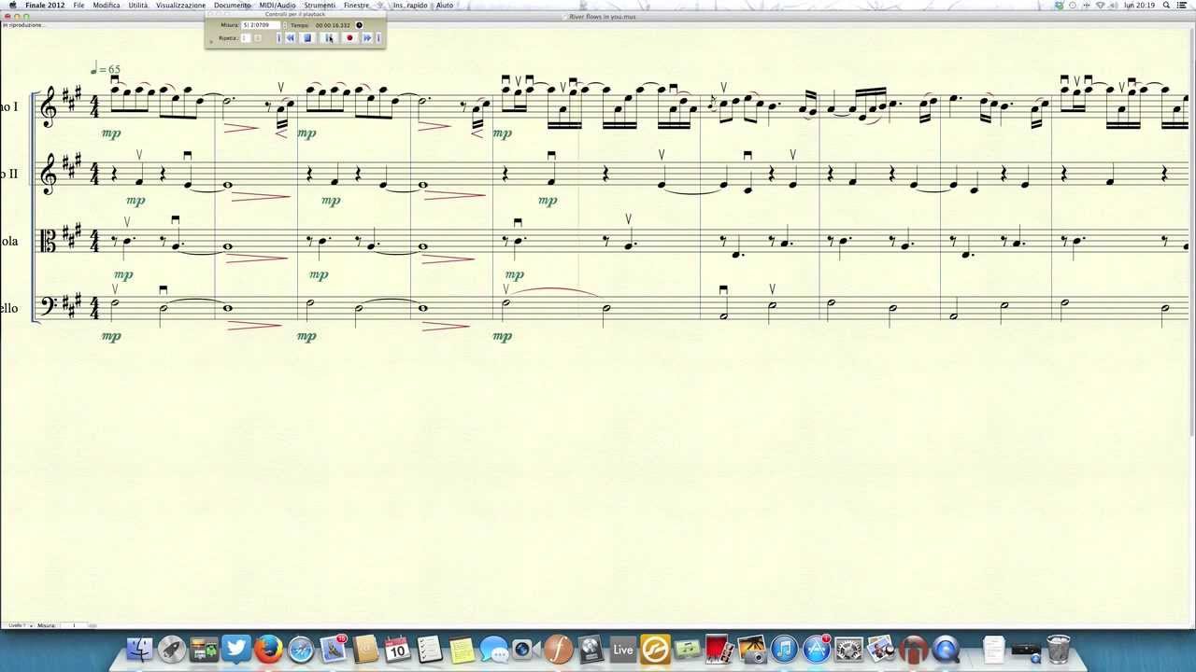Click the play/pause button in playback controls
The width and height of the screenshot is (1196, 672).
pos(329,37)
